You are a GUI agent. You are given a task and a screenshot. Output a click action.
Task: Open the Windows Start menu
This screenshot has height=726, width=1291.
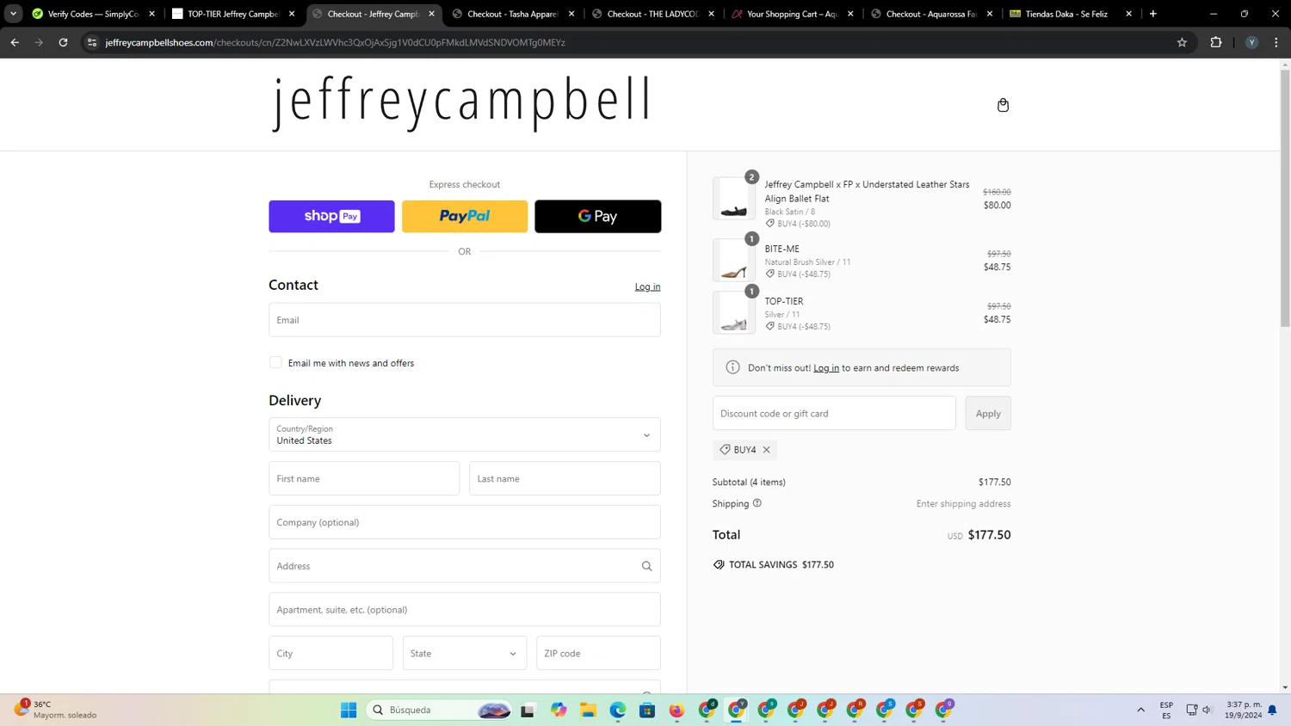tap(349, 710)
